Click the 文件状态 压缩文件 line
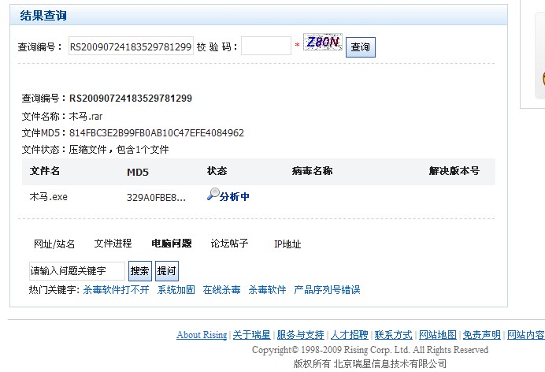545x372 pixels. point(95,150)
